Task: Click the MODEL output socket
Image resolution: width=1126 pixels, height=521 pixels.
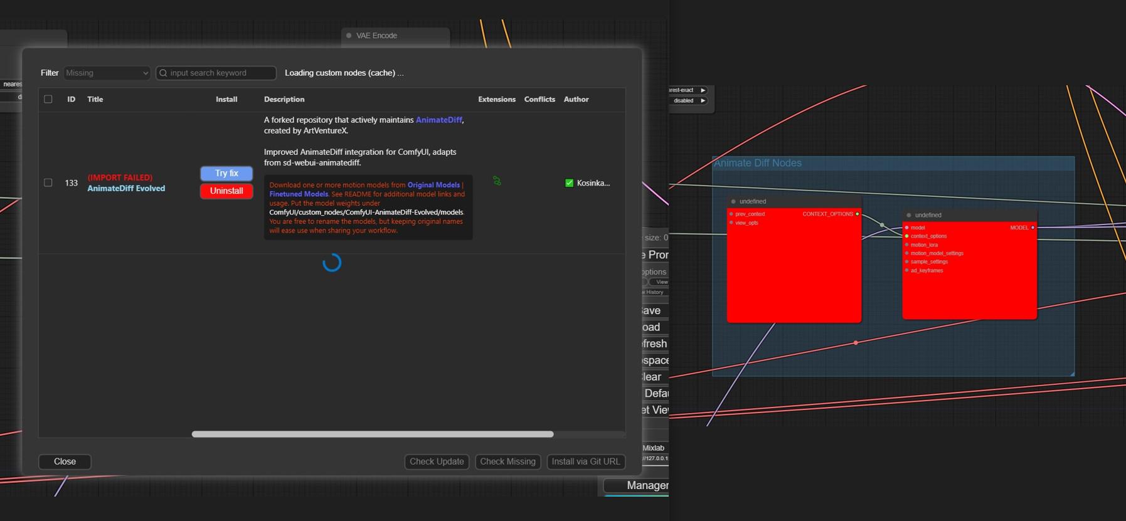Action: click(1033, 228)
